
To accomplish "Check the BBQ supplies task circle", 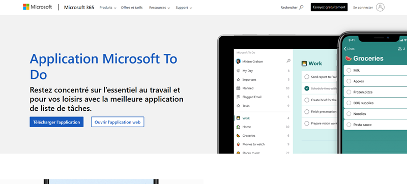I will tap(349, 103).
